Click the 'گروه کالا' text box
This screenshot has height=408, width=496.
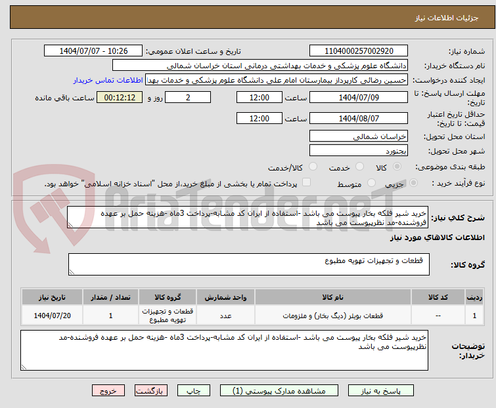pyautogui.click(x=248, y=264)
